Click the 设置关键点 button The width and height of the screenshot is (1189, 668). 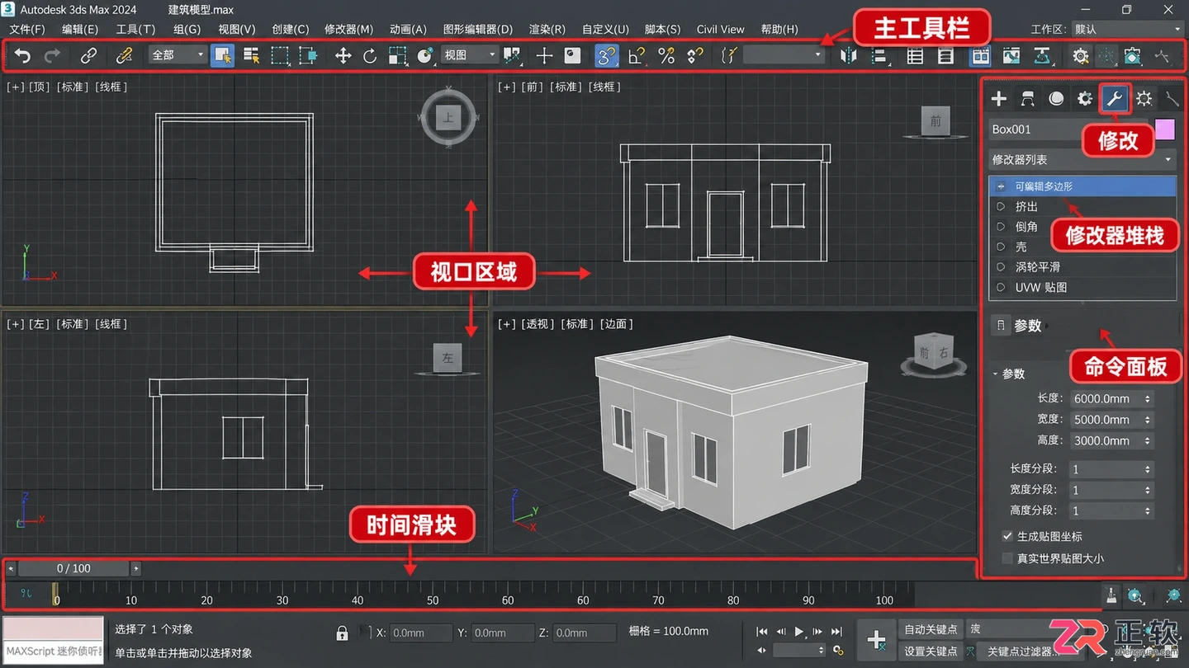[x=931, y=652]
